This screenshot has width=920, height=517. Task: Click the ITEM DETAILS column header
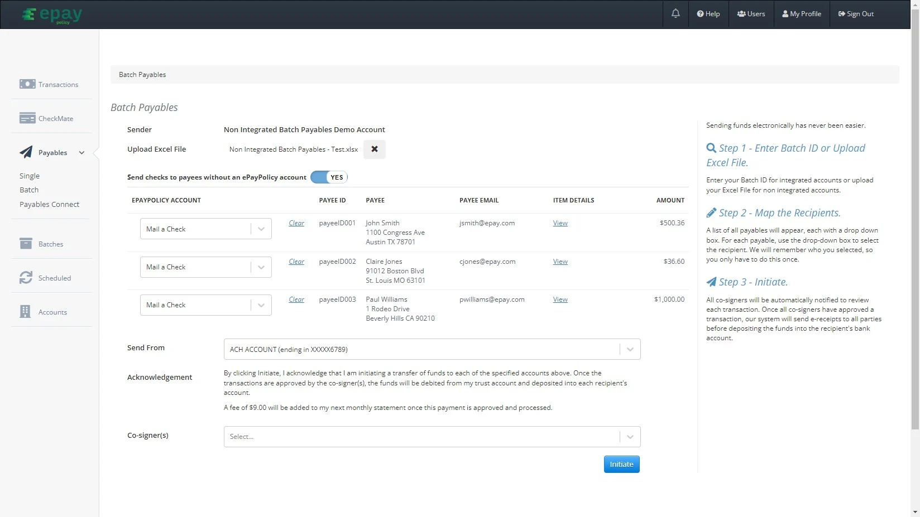pyautogui.click(x=573, y=200)
